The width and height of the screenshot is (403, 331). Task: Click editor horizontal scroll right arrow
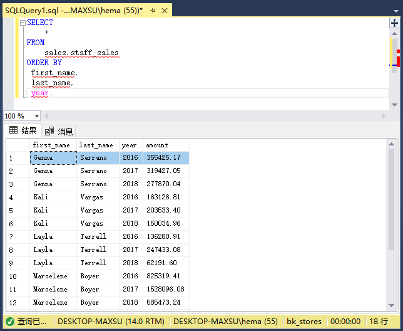point(384,116)
